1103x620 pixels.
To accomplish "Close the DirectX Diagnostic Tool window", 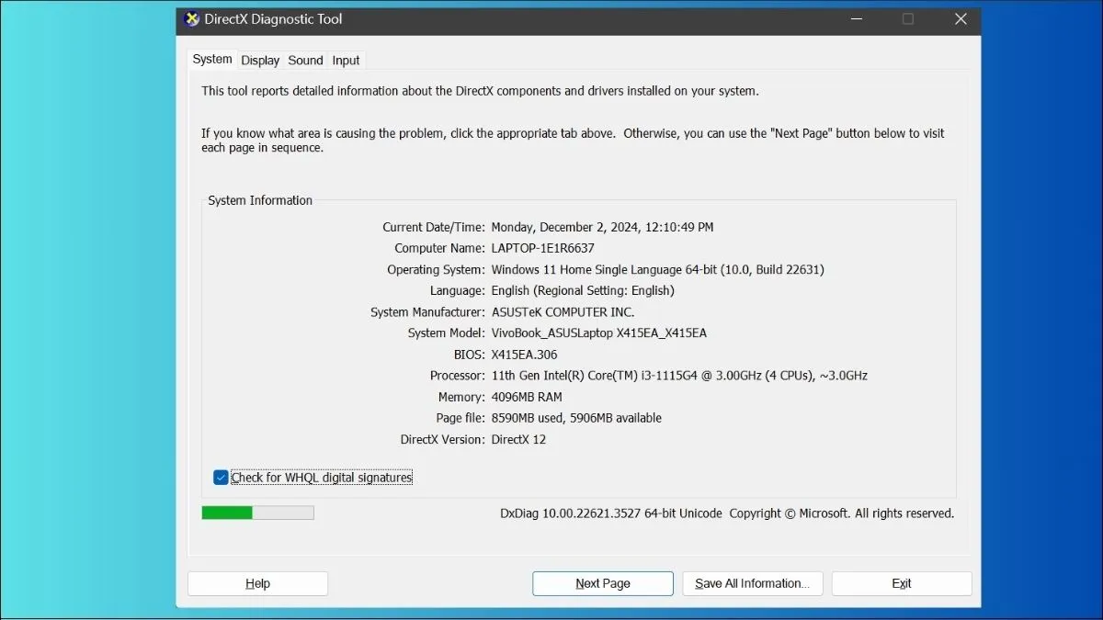I will 961,18.
